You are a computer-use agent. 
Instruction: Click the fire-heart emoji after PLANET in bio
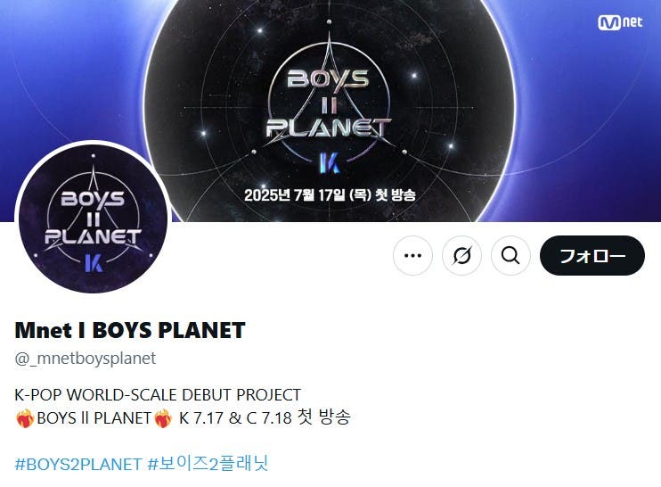coord(163,418)
